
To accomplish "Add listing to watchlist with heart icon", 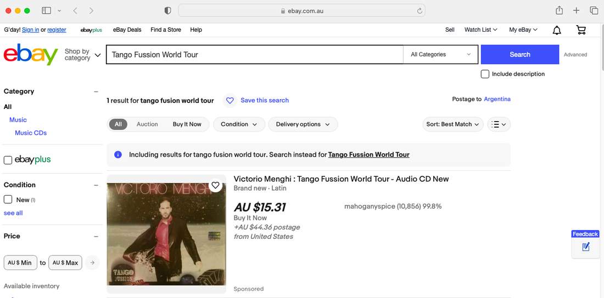I will tap(215, 185).
